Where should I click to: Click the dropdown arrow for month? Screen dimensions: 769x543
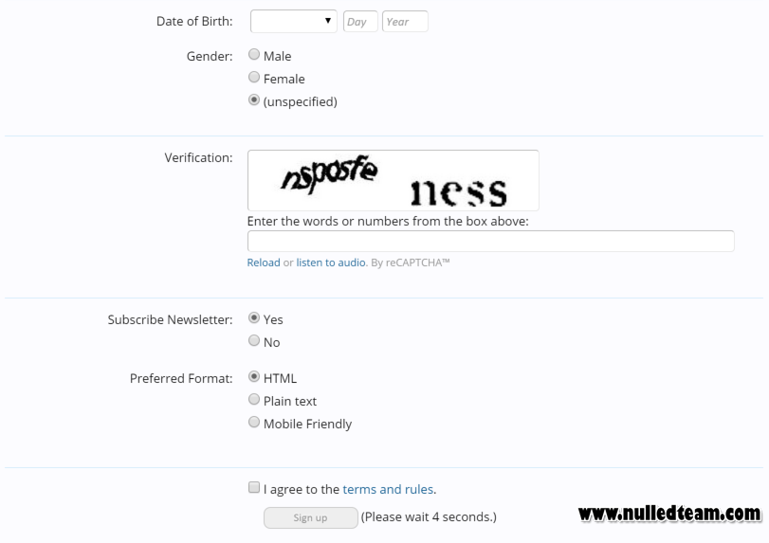[328, 21]
